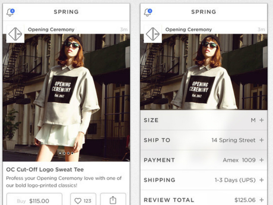The width and height of the screenshot is (273, 205).
Task: Tap the product photo on right screen
Action: [x=204, y=72]
